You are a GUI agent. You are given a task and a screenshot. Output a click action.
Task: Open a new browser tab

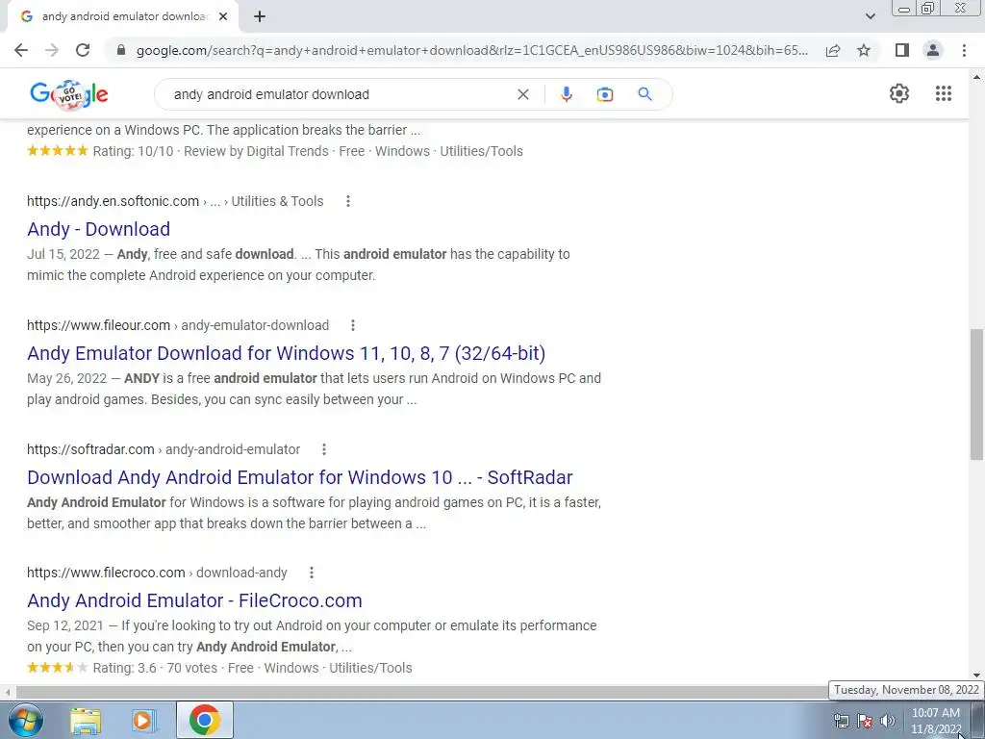(260, 16)
